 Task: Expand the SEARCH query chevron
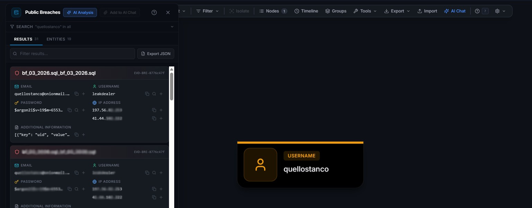(x=172, y=27)
